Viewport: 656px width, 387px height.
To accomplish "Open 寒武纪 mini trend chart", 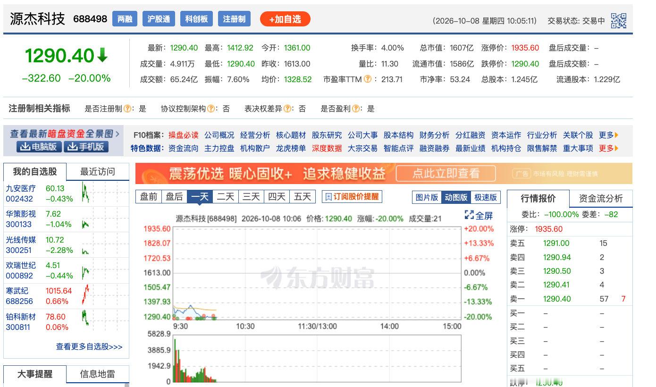I will tap(86, 295).
